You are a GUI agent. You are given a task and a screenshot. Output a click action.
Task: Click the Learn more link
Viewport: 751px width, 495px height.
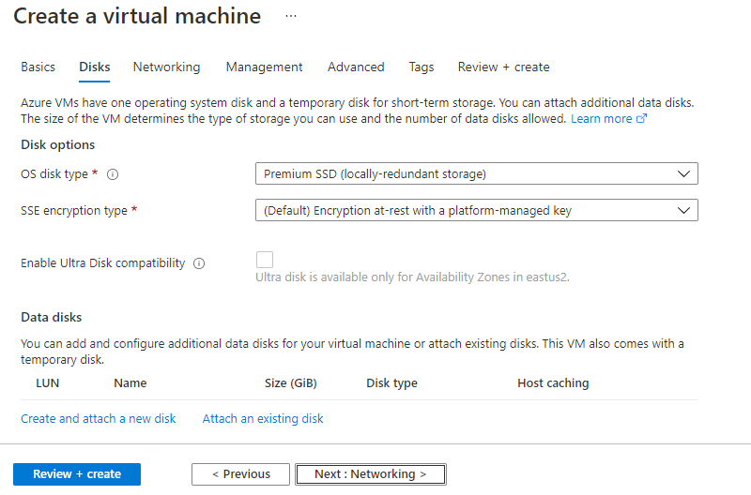(601, 119)
